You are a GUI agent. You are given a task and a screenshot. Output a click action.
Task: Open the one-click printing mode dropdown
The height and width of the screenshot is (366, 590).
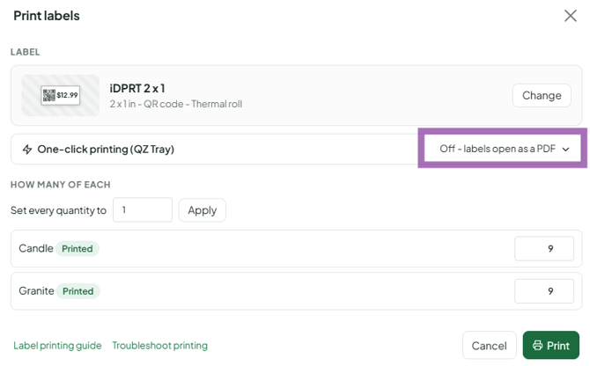504,149
